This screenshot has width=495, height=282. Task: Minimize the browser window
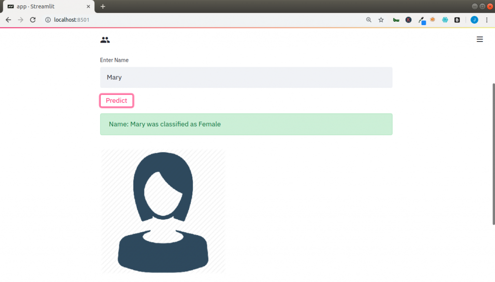475,6
